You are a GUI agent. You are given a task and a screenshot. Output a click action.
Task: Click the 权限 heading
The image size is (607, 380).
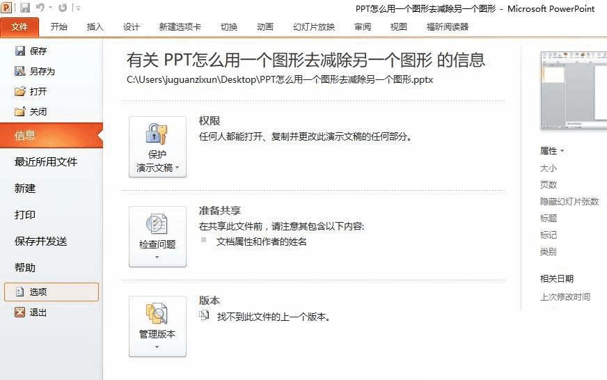point(210,120)
